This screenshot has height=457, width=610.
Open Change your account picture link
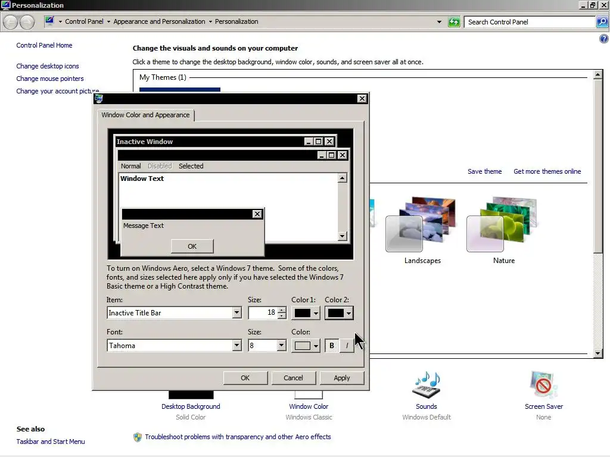[x=57, y=91]
